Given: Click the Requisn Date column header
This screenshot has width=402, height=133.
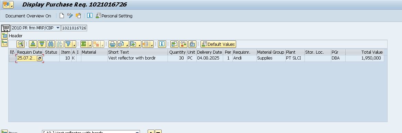Looking at the screenshot, I should [x=30, y=52].
